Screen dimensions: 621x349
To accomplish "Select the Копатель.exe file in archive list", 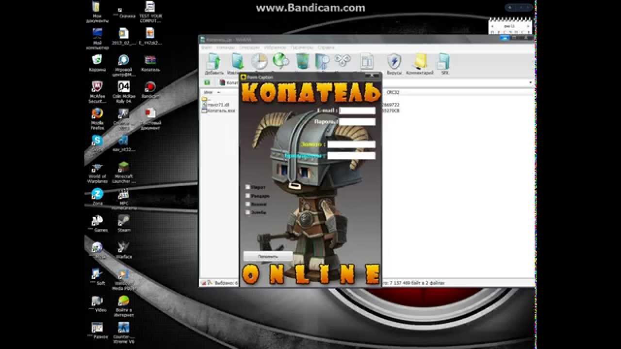I will 218,111.
